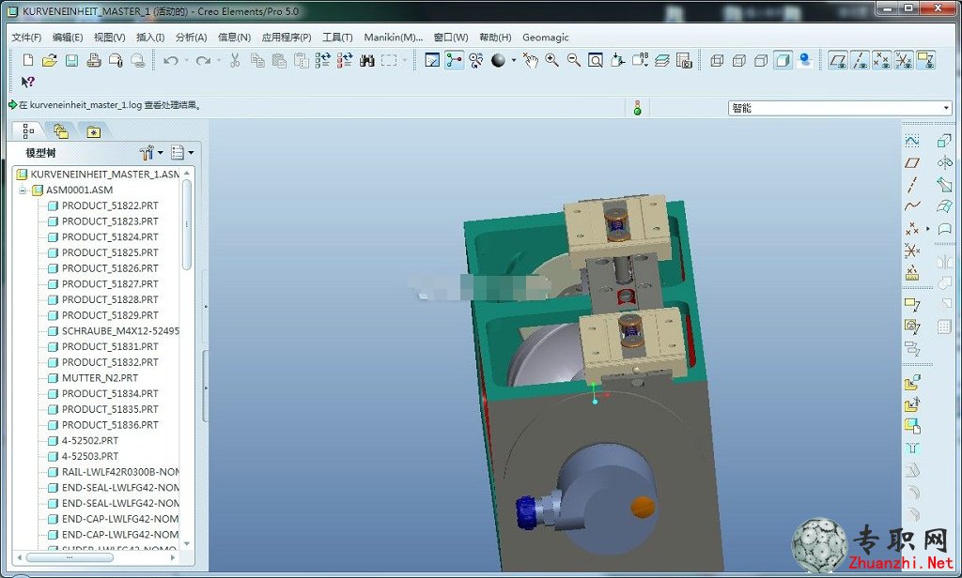Image resolution: width=962 pixels, height=578 pixels.
Task: Click the revolve tool icon
Action: [x=945, y=162]
